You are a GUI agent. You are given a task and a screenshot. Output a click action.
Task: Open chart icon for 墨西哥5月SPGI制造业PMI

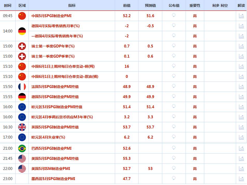[241, 179]
